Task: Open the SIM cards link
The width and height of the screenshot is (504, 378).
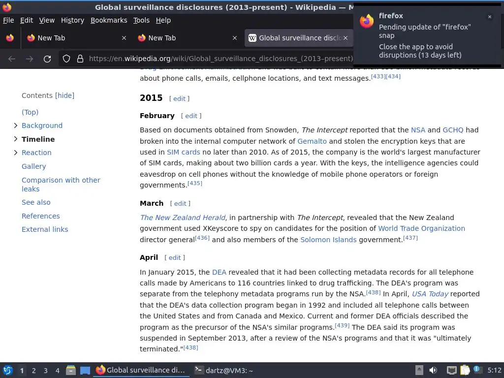Action: pyautogui.click(x=183, y=153)
